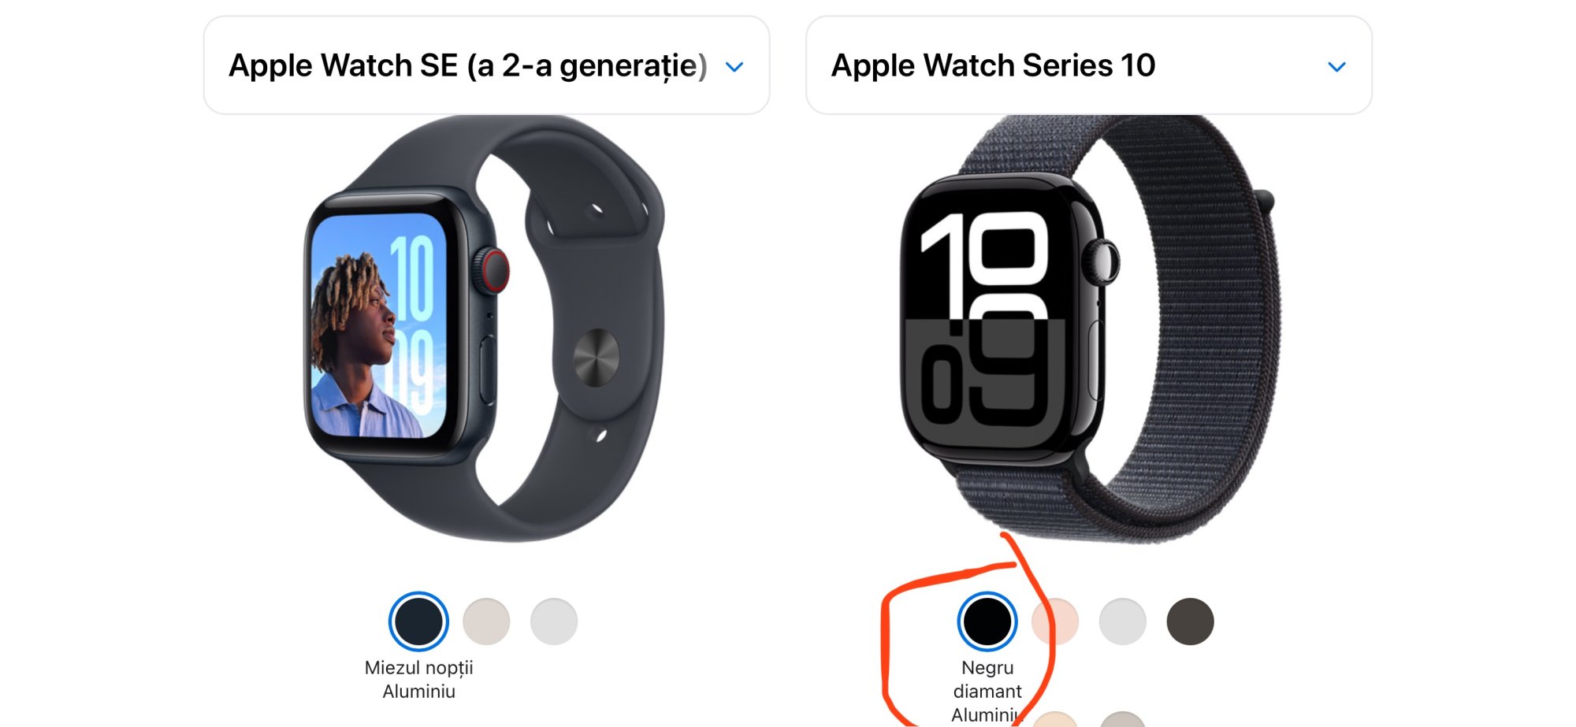Screen dimensions: 1576x727
Task: Pick the silver swatch under Series 10
Action: click(1122, 621)
